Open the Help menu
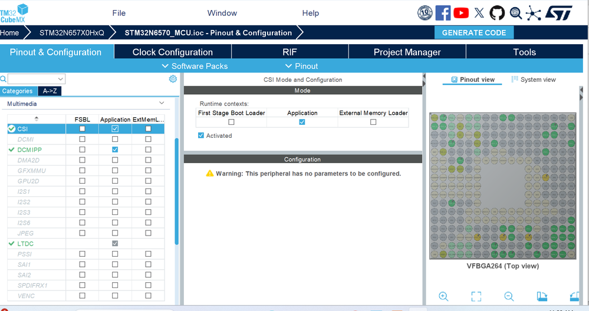The height and width of the screenshot is (311, 589). [311, 13]
